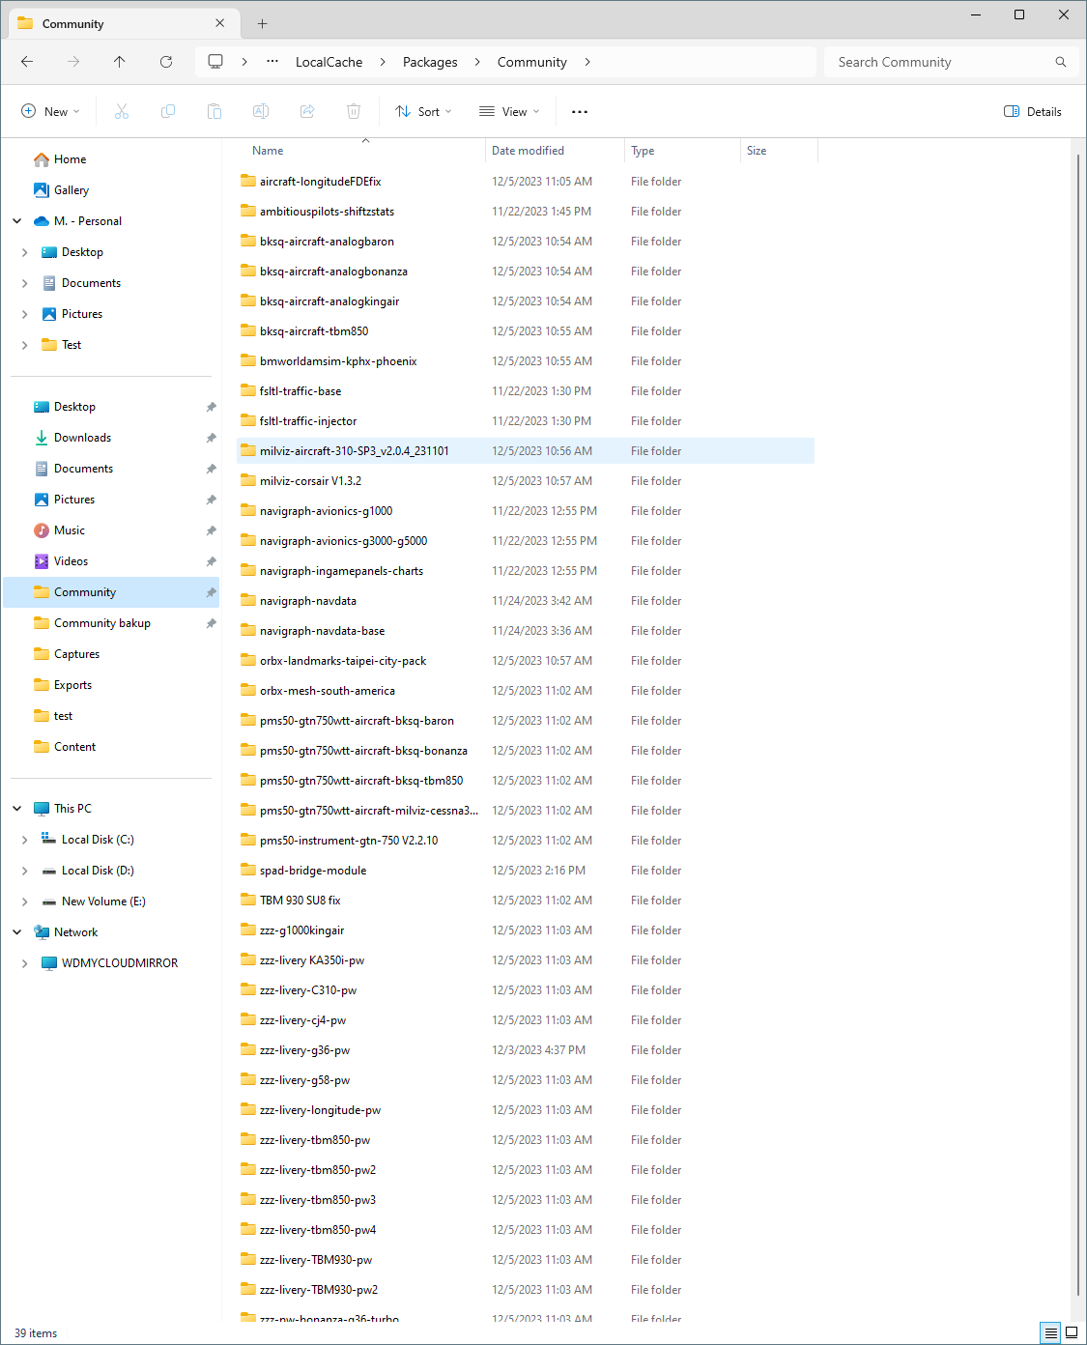Click pin icon next to Community bakup

(x=211, y=623)
